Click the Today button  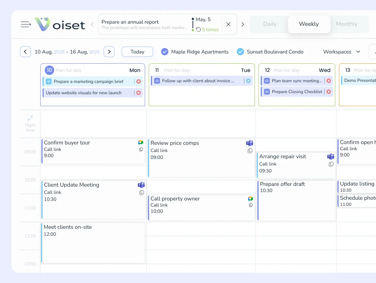coord(137,52)
